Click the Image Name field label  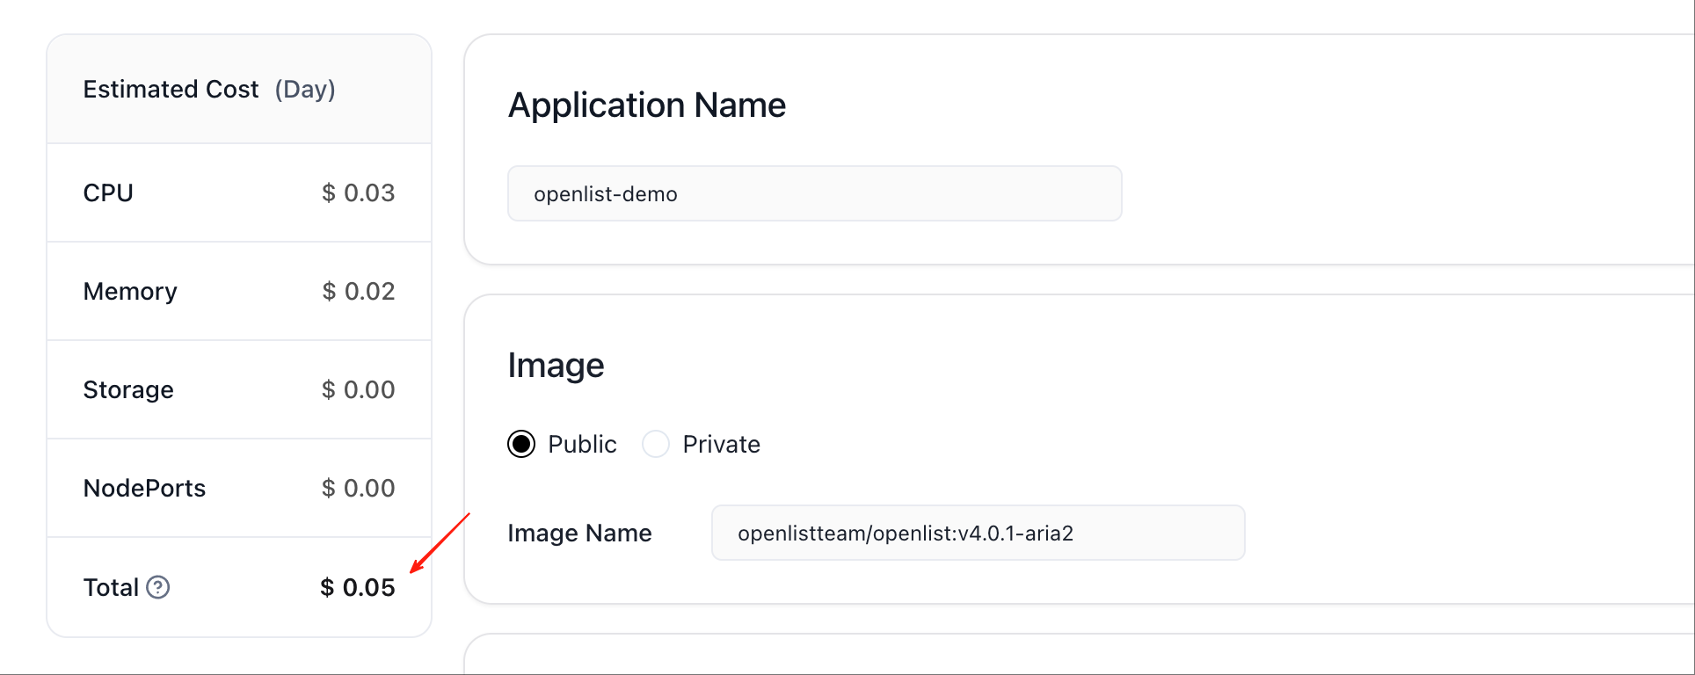click(x=579, y=533)
